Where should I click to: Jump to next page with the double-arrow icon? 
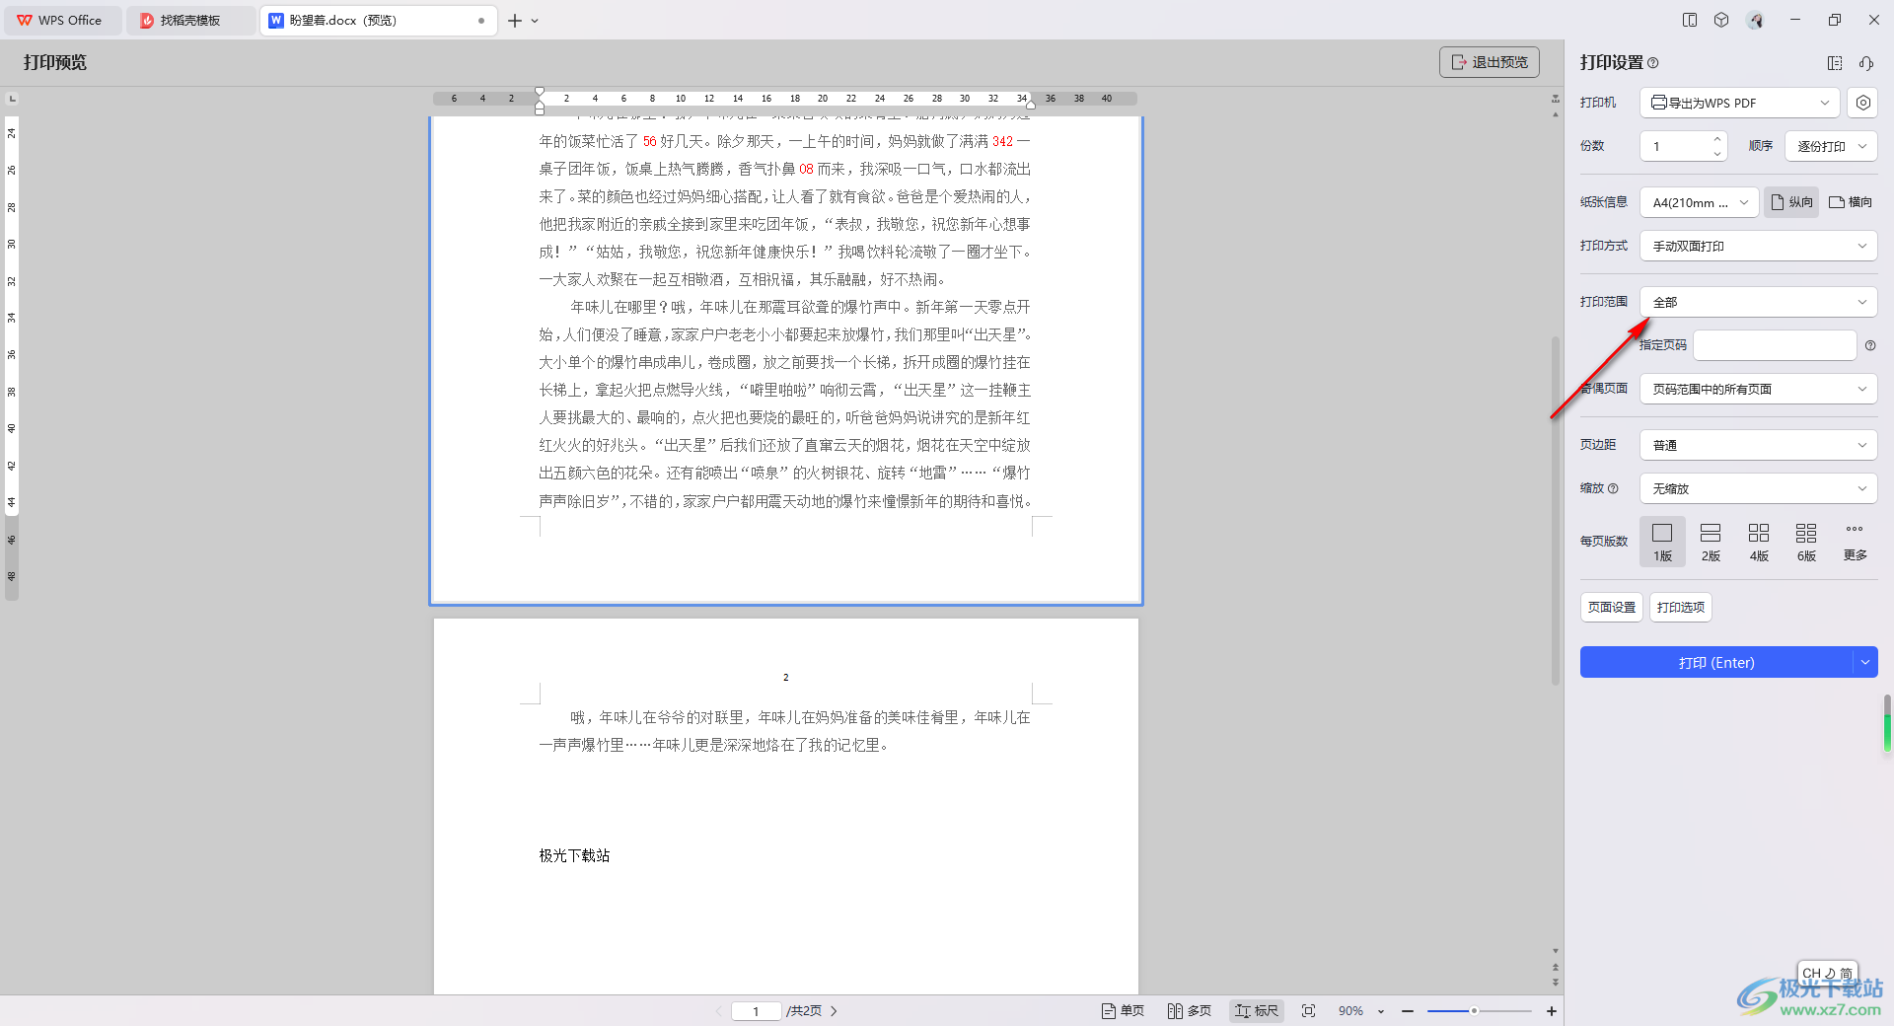click(x=1556, y=983)
